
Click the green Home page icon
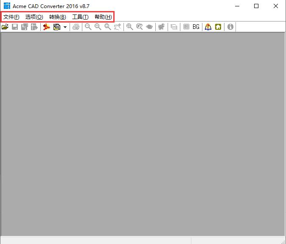[x=218, y=27]
